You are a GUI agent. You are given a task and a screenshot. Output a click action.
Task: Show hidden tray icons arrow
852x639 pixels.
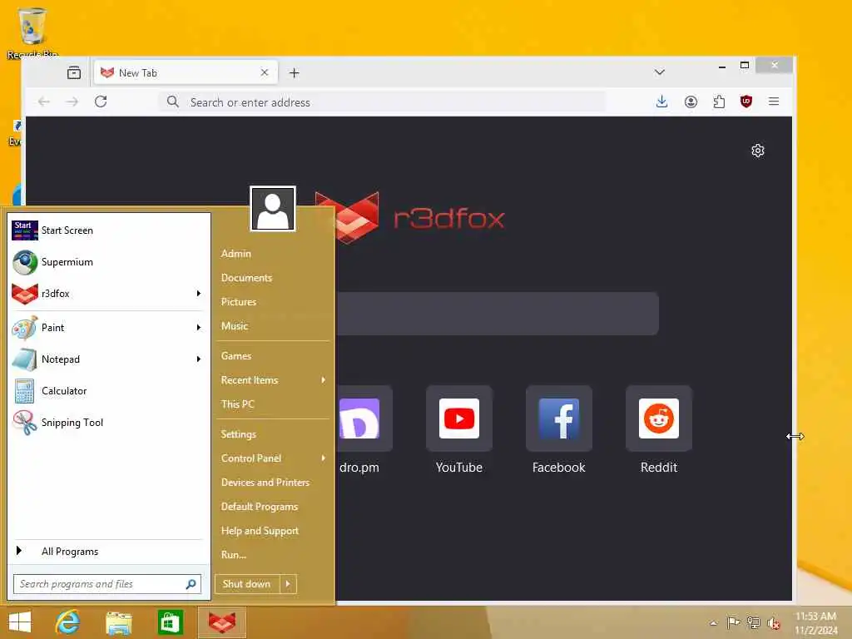coord(713,623)
